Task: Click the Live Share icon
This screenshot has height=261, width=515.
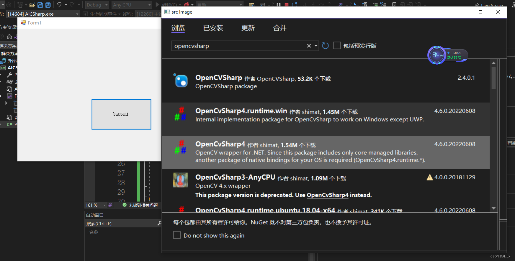Action: click(x=476, y=5)
